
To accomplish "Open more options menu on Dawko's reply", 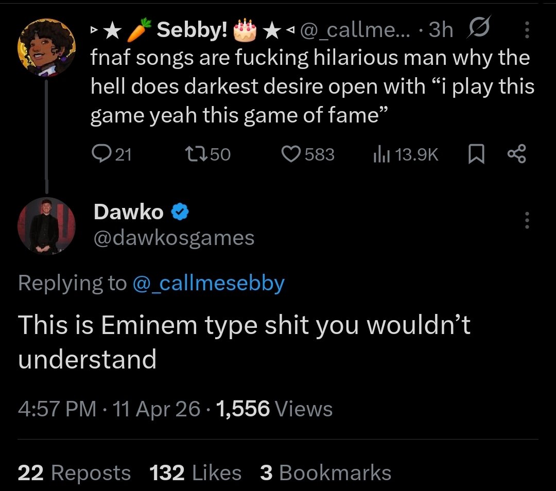I will coord(527,220).
